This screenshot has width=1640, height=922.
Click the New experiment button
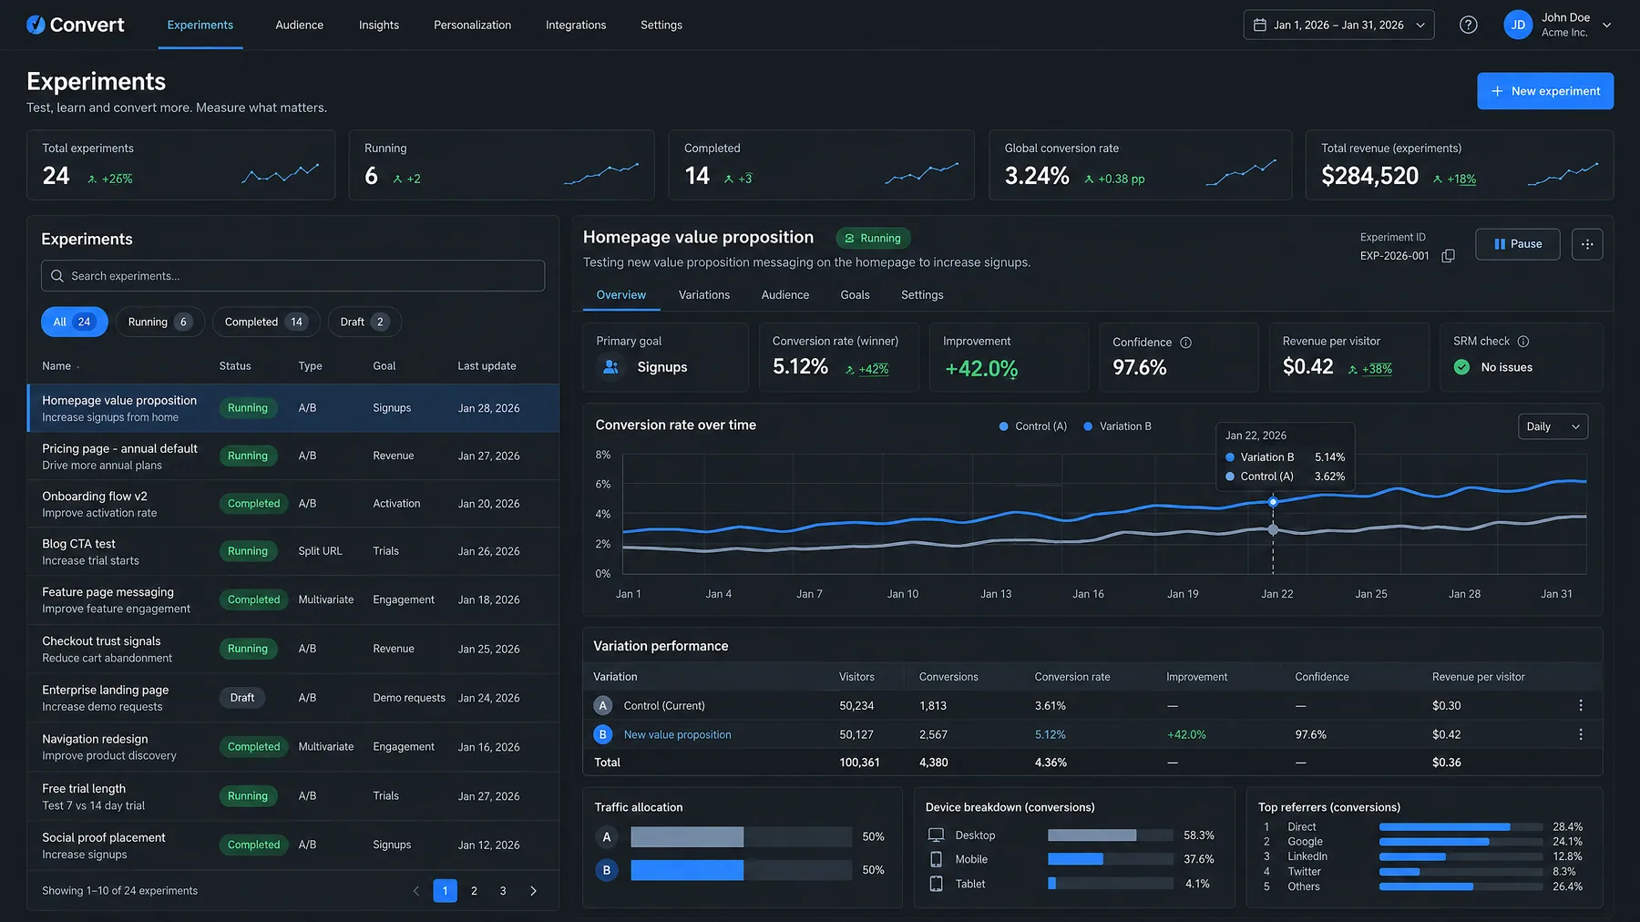[1544, 91]
